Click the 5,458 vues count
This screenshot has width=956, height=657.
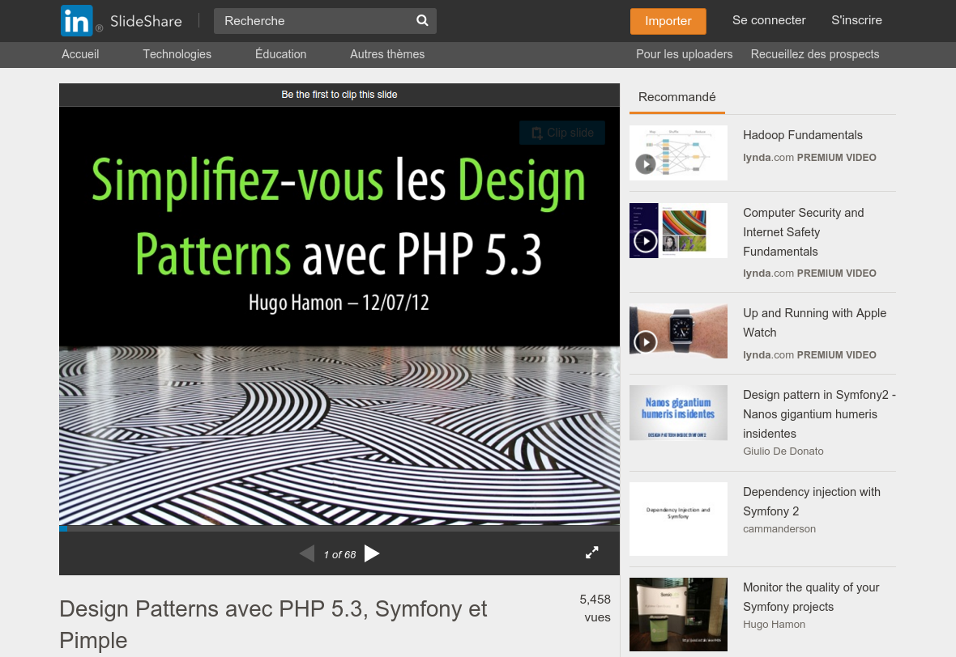[595, 608]
